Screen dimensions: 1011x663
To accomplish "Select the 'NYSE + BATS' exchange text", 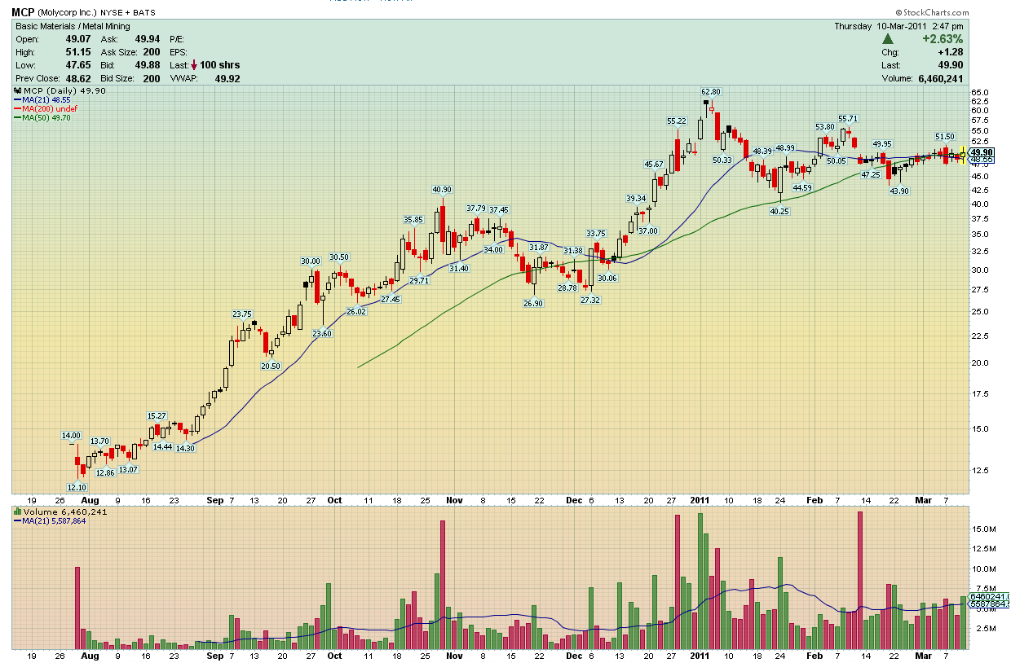I will coord(129,13).
